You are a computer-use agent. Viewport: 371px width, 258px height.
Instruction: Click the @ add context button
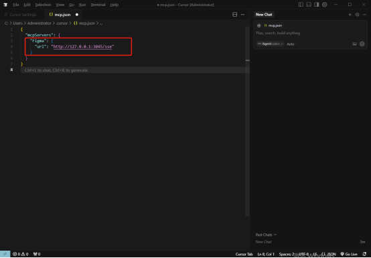259,25
